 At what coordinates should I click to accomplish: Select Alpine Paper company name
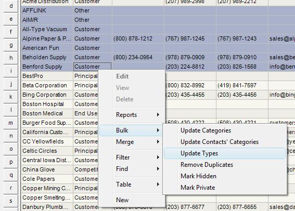click(x=47, y=38)
